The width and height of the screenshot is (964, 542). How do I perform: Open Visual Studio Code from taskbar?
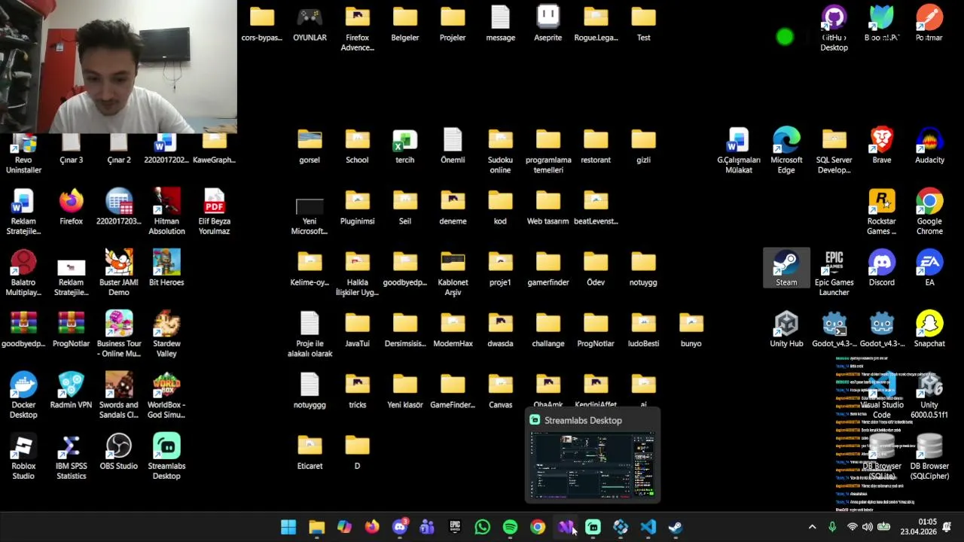648,527
